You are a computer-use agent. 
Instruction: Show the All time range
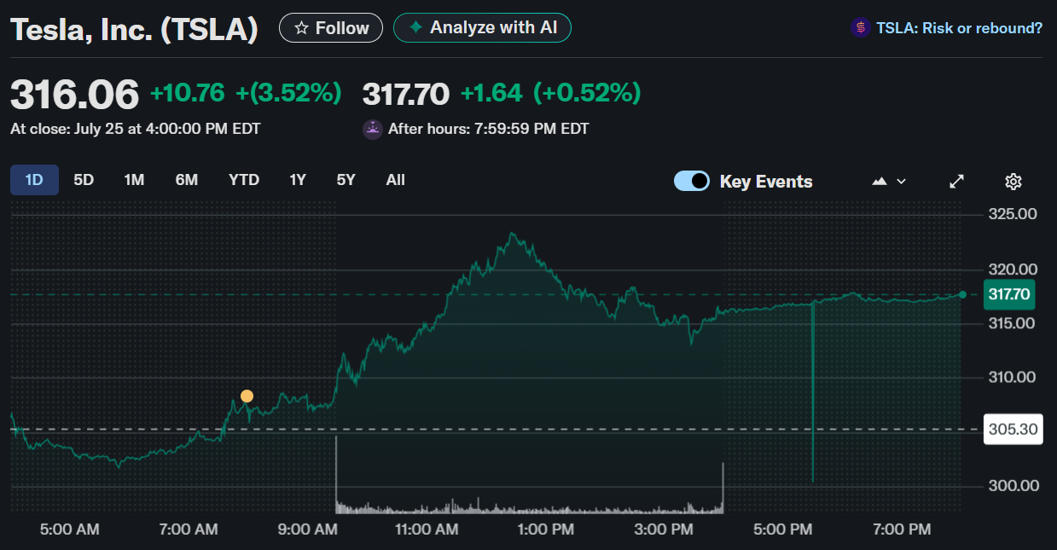click(396, 180)
